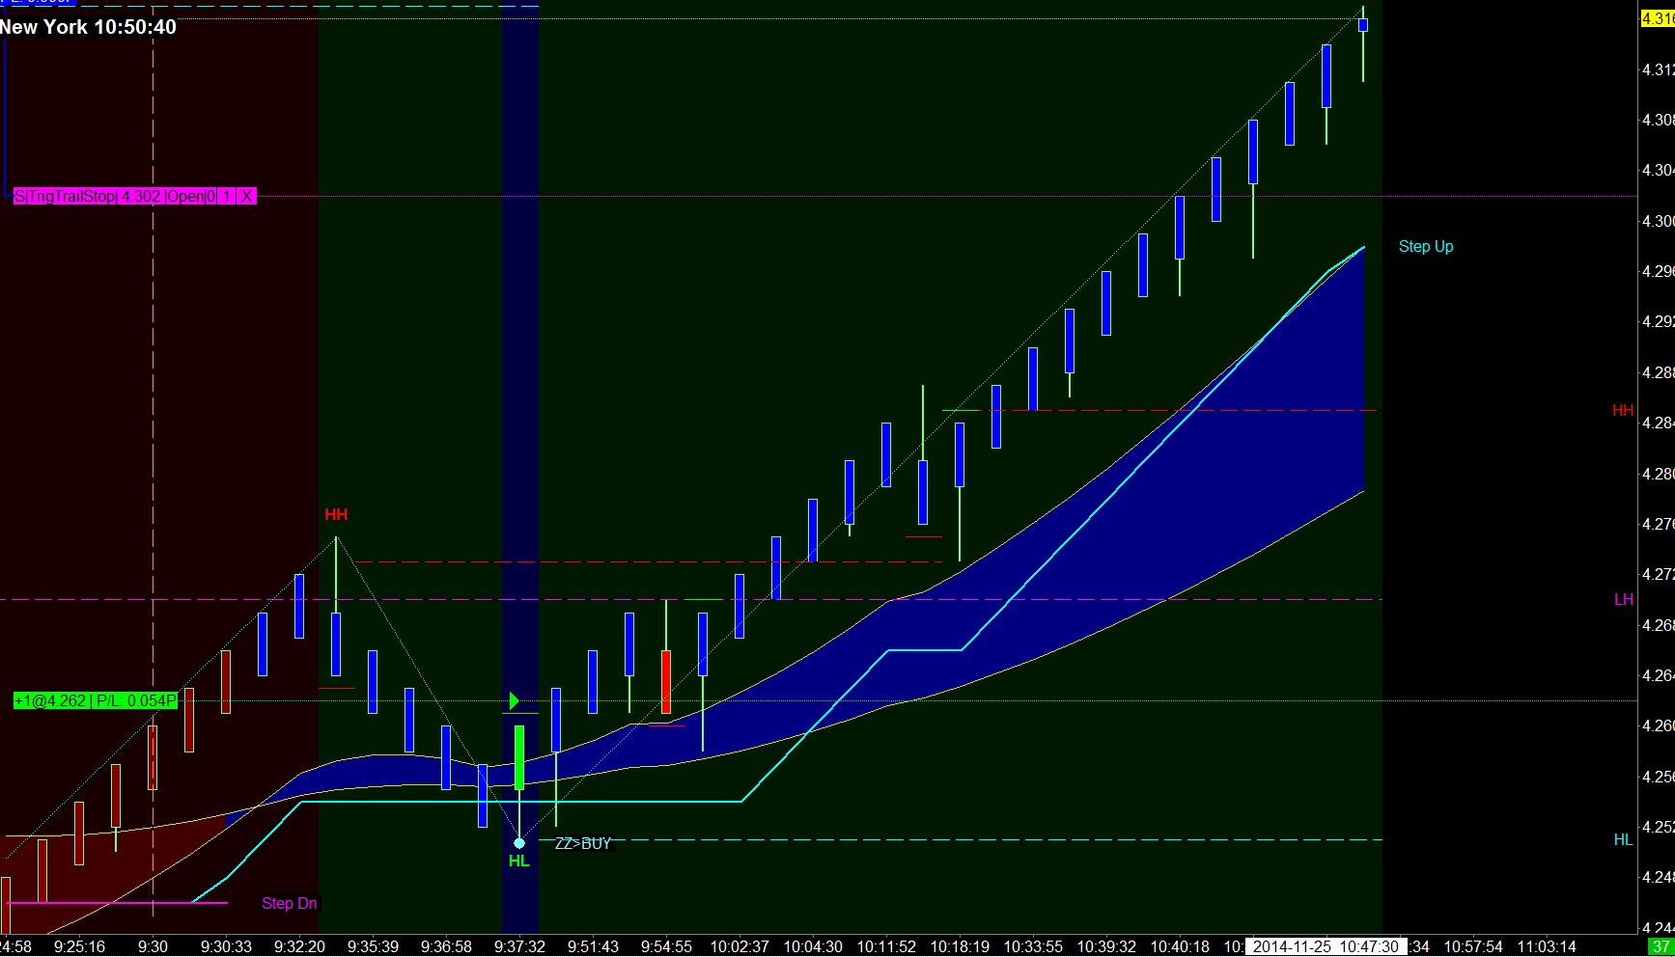Screen dimensions: 1675x957
Task: Click the cyan HL tag beside the price axis
Action: pos(1624,840)
